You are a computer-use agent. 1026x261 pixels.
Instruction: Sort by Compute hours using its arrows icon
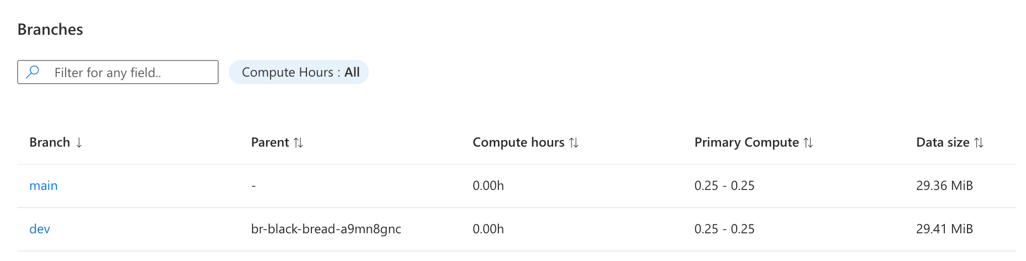574,143
